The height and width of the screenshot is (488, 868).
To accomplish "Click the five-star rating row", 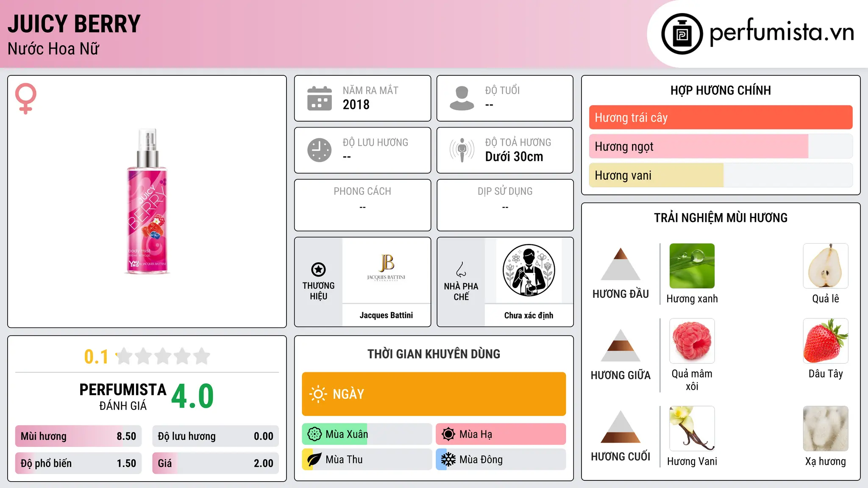I will 163,356.
